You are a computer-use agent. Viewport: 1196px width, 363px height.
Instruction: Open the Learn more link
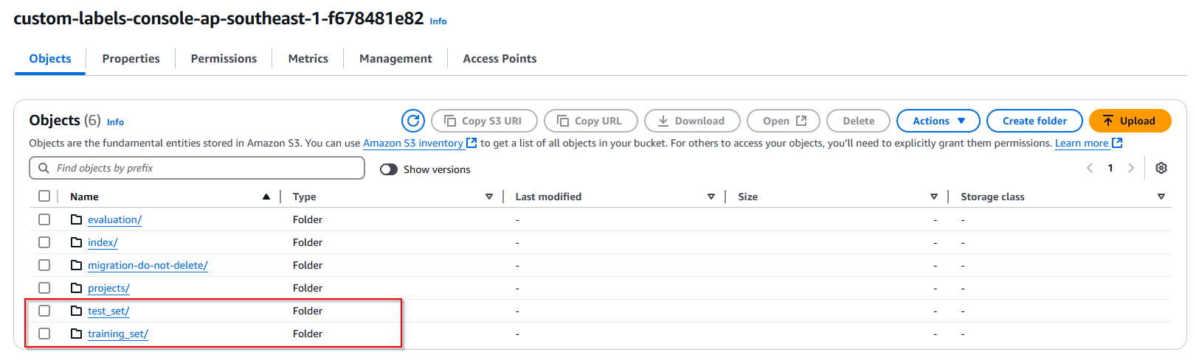pos(1088,144)
